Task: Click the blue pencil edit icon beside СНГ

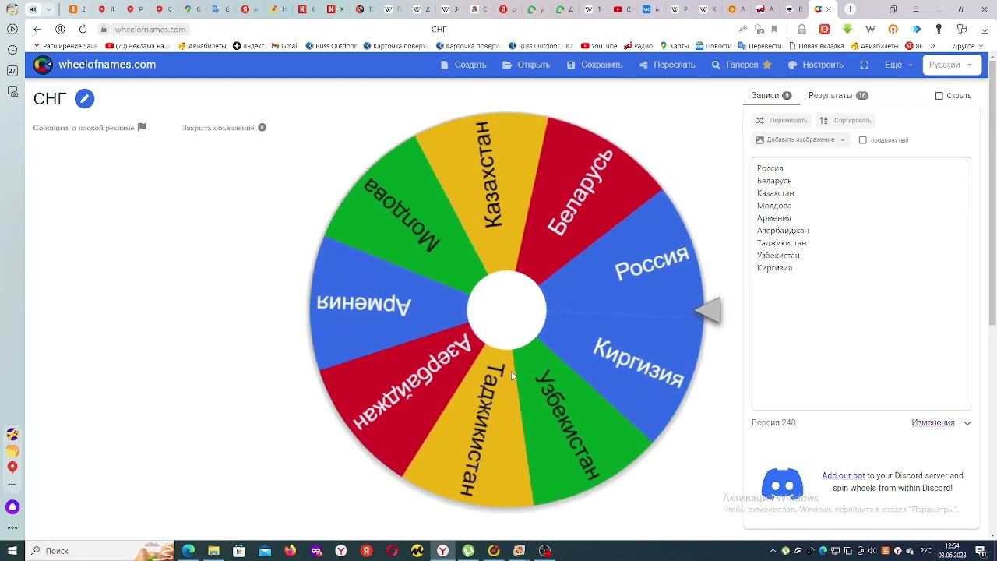Action: (x=85, y=99)
